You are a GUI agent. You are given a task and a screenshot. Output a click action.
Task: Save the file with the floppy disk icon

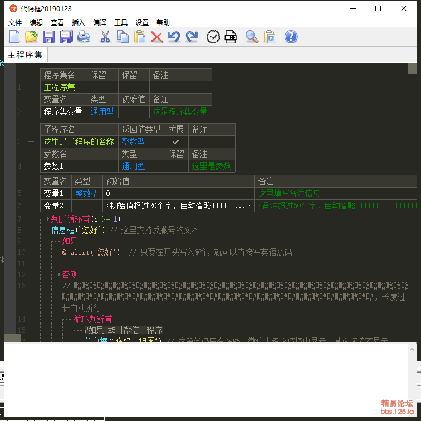point(48,37)
